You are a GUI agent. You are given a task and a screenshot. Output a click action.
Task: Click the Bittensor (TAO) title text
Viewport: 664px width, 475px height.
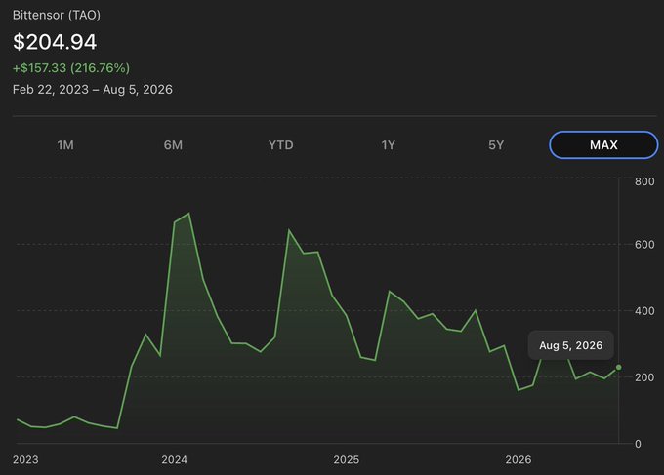tap(57, 15)
